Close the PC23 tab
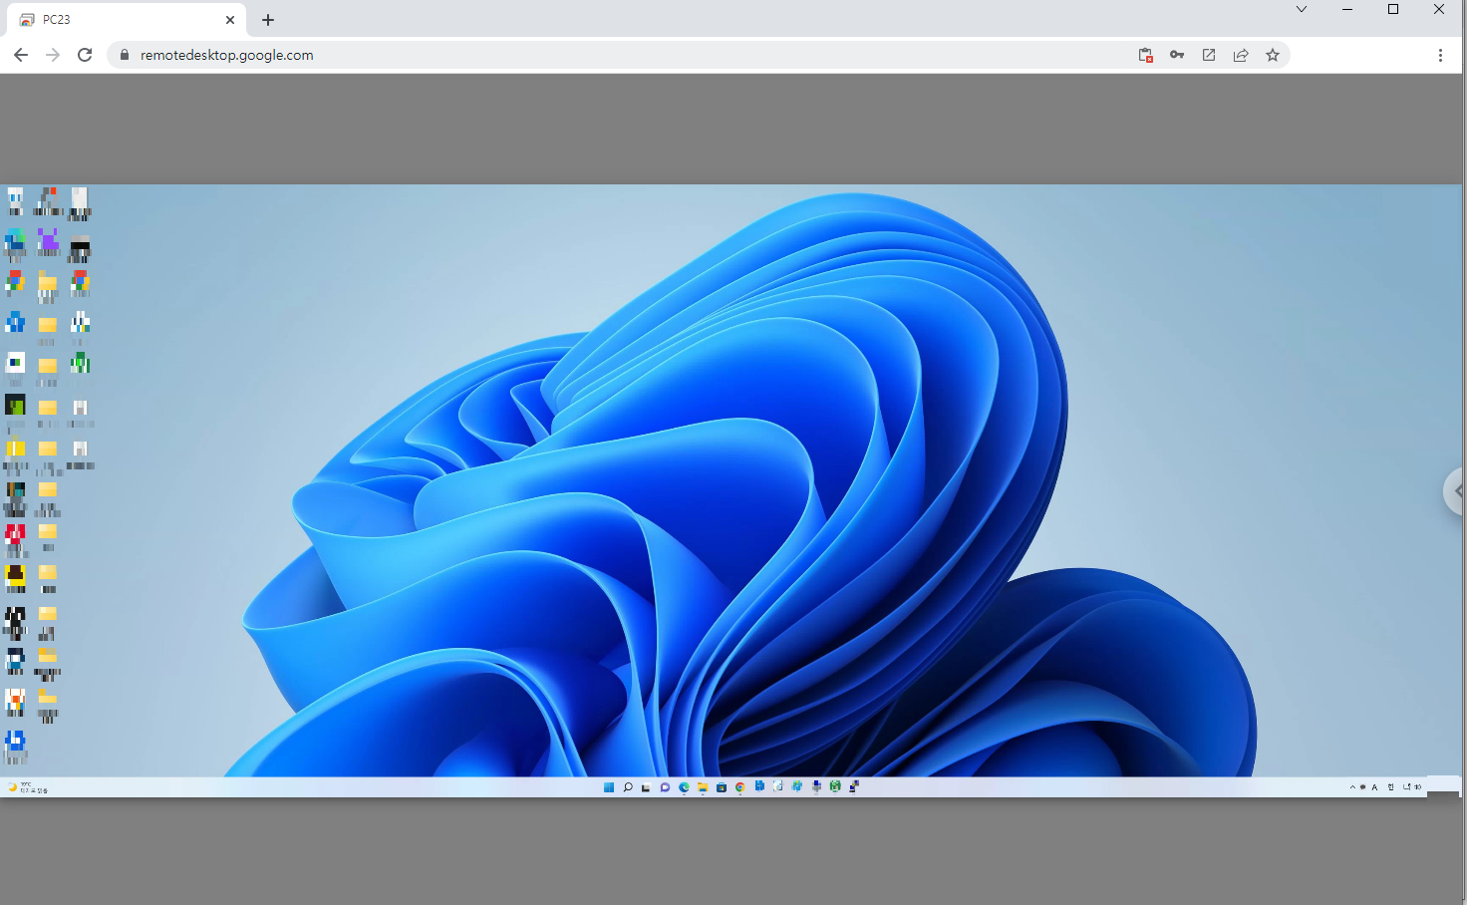Viewport: 1467px width, 905px height. (x=230, y=20)
